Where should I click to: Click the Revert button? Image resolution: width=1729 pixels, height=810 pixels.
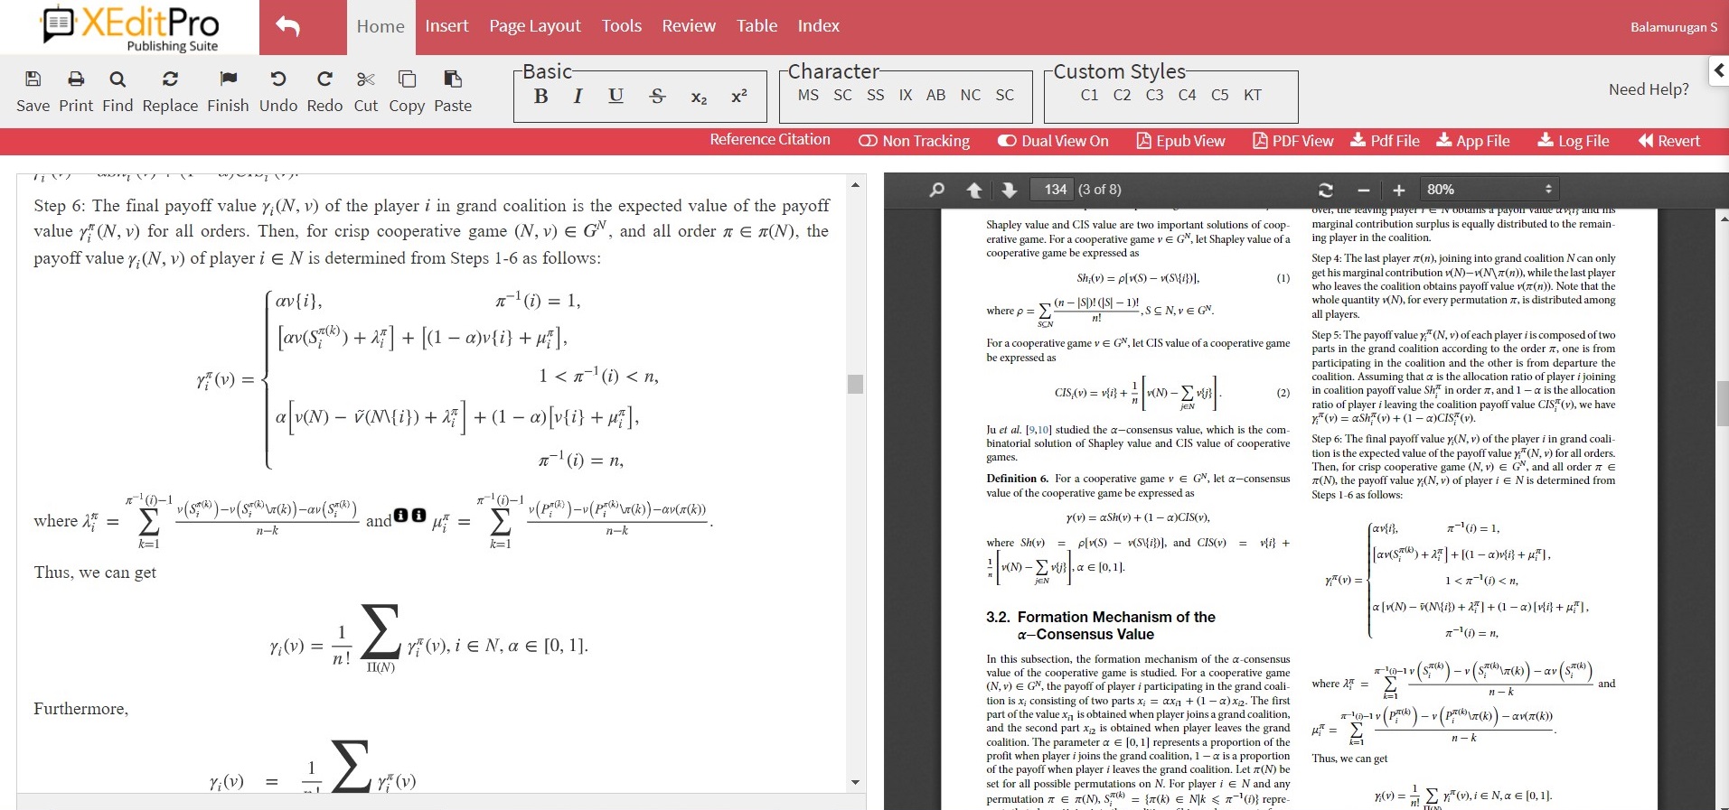click(1669, 141)
